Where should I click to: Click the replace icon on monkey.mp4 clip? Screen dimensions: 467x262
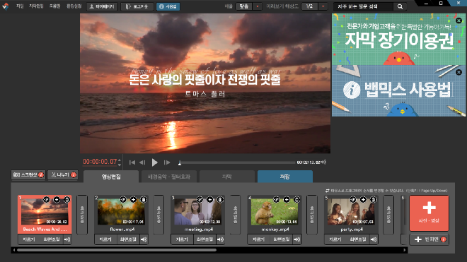(x=276, y=200)
